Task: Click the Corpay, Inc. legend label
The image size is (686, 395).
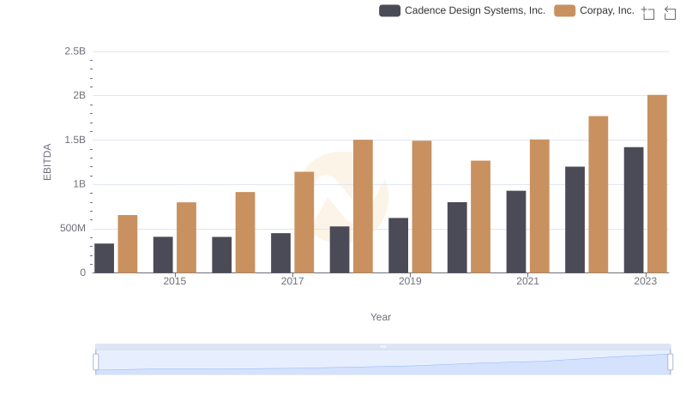Action: pos(606,11)
